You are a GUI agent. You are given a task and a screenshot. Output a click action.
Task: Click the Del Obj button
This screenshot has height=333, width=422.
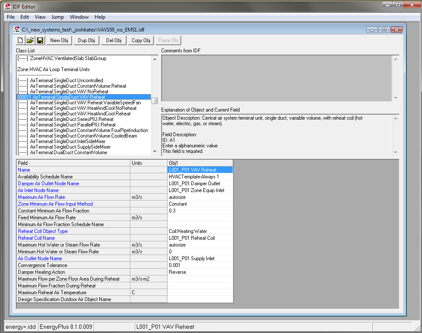(x=113, y=40)
